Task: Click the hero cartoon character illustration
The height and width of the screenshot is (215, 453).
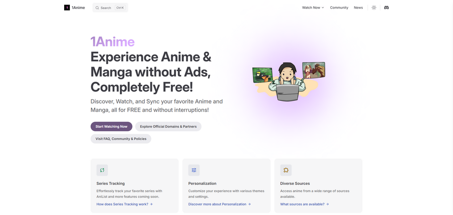Action: 289,82
